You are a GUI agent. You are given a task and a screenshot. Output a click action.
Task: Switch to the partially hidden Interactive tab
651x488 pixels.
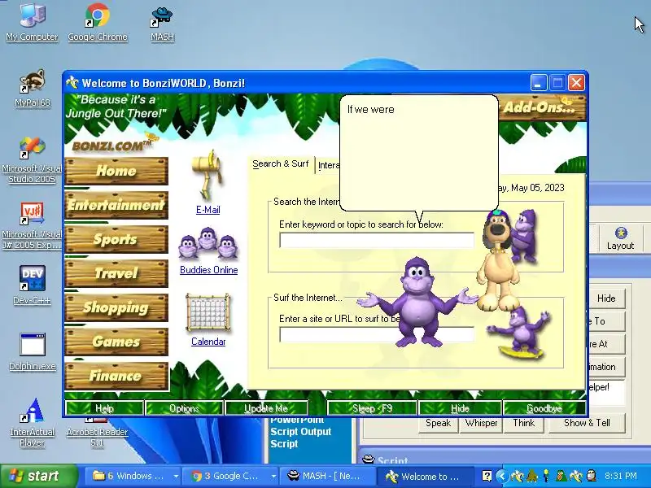[x=328, y=166]
